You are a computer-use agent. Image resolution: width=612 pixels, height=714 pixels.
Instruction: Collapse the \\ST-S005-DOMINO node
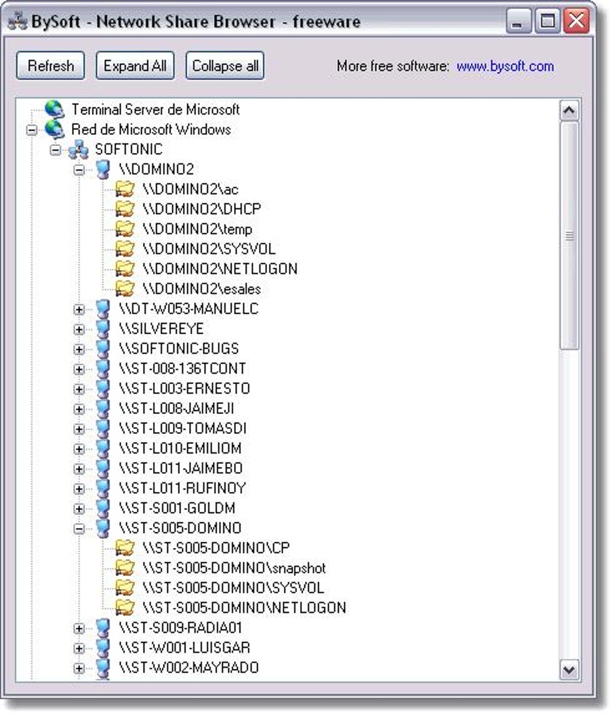coord(80,528)
